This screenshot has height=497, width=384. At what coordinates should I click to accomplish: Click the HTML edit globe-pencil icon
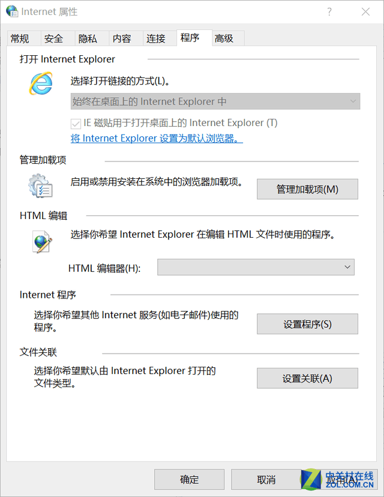[42, 242]
